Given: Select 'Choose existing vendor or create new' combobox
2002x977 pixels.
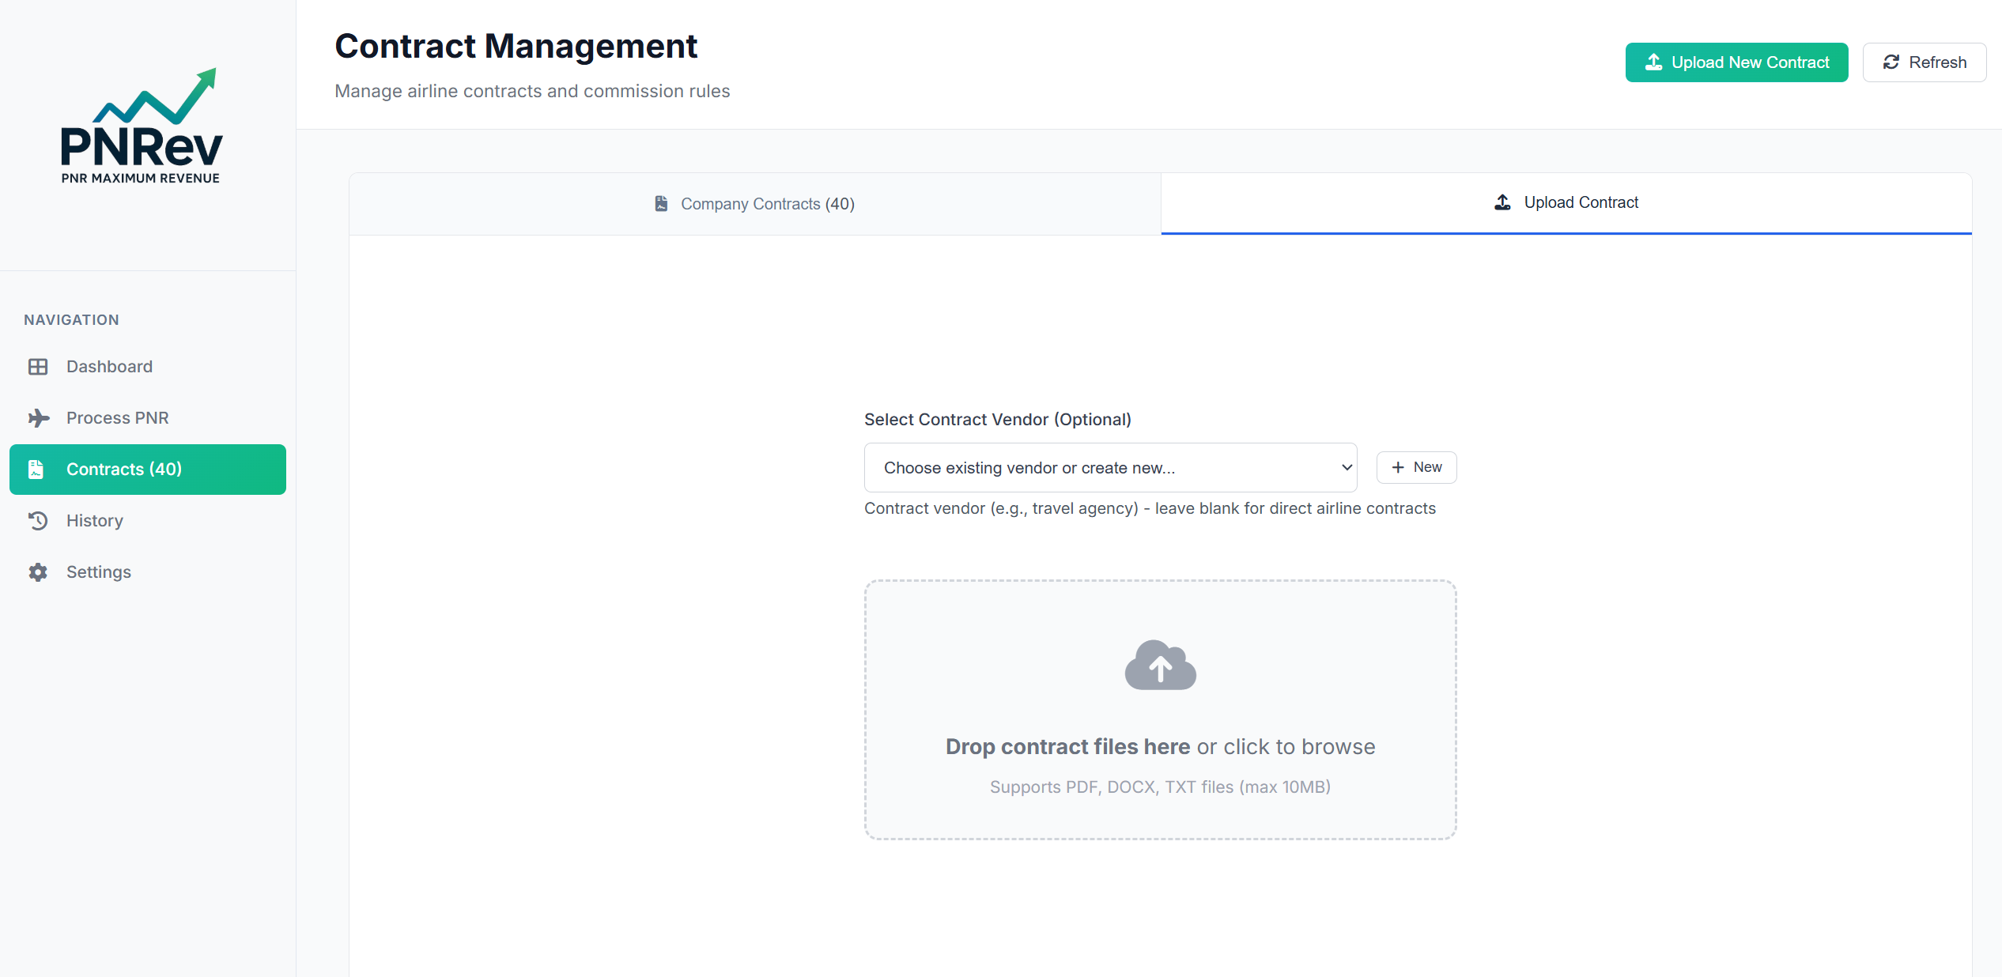Looking at the screenshot, I should coord(1109,467).
